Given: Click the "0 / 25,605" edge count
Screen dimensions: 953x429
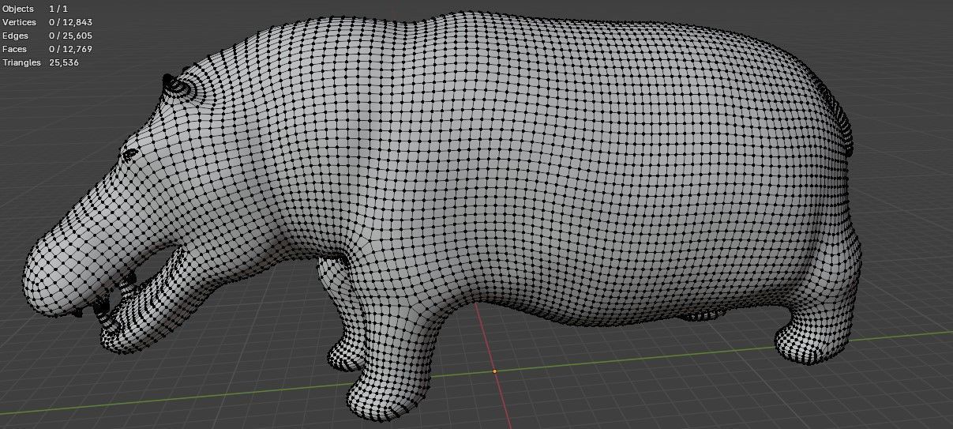Looking at the screenshot, I should 71,36.
